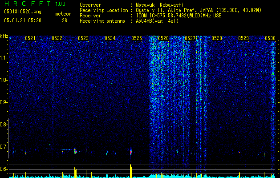
Task: Click the 0527 time marker
Action: [x=190, y=38]
